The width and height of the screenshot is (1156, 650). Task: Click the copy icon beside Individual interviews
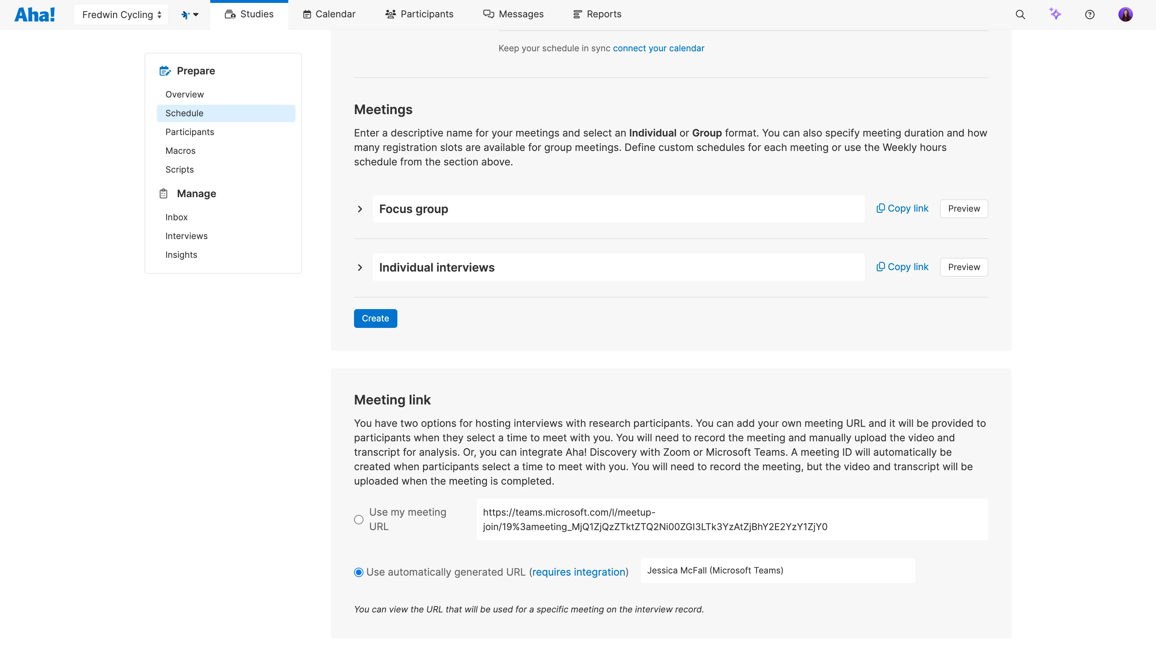(x=880, y=267)
